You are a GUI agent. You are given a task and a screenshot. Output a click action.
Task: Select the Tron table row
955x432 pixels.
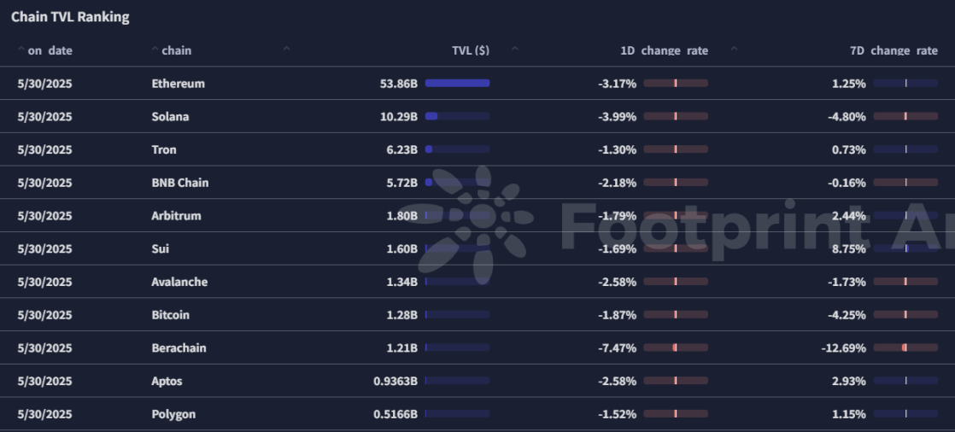pyautogui.click(x=477, y=149)
